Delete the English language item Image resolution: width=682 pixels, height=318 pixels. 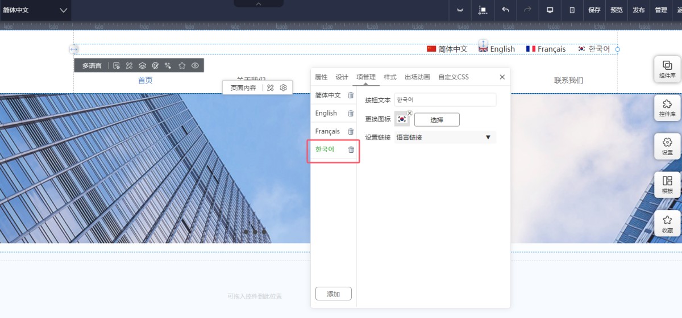click(351, 114)
